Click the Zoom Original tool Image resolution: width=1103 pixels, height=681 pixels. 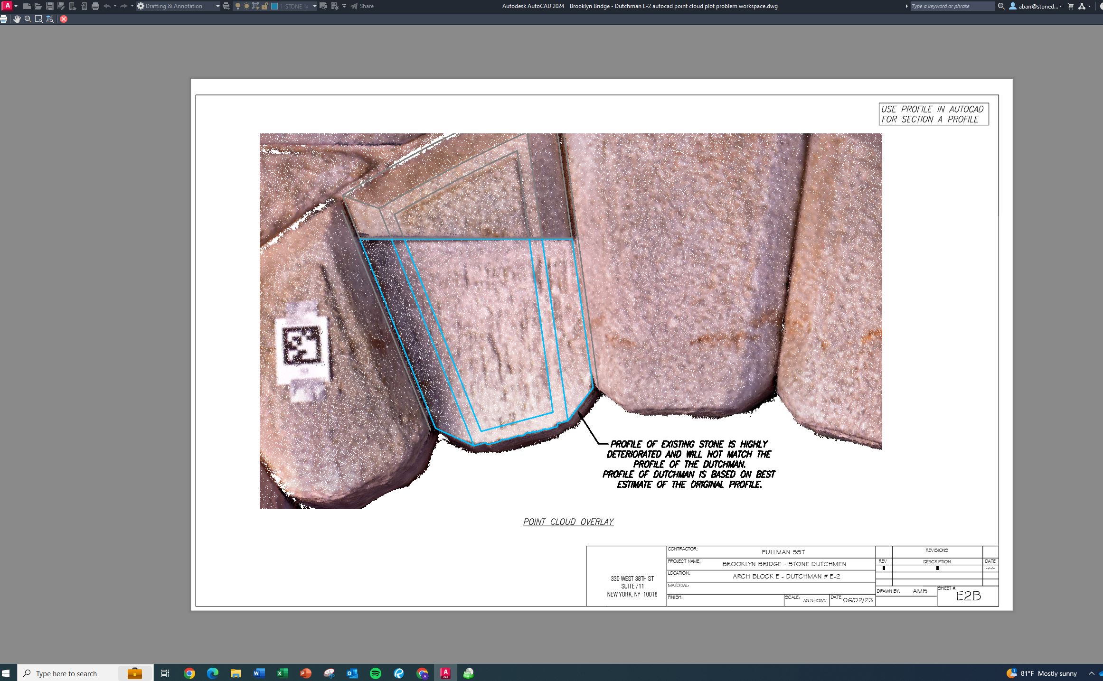click(x=50, y=19)
